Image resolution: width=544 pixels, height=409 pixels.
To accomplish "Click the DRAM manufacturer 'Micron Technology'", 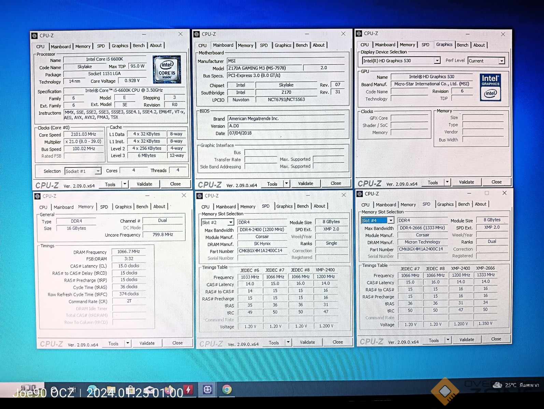I will pyautogui.click(x=423, y=242).
